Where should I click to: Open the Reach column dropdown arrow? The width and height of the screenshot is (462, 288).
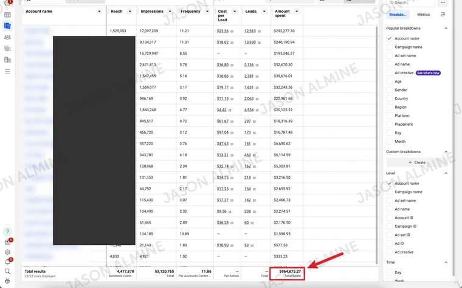point(130,12)
